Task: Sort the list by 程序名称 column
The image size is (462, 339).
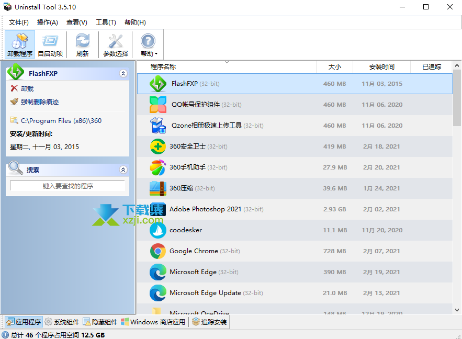Action: (x=227, y=67)
